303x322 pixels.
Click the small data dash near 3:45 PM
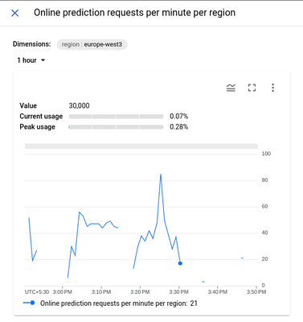point(242,258)
